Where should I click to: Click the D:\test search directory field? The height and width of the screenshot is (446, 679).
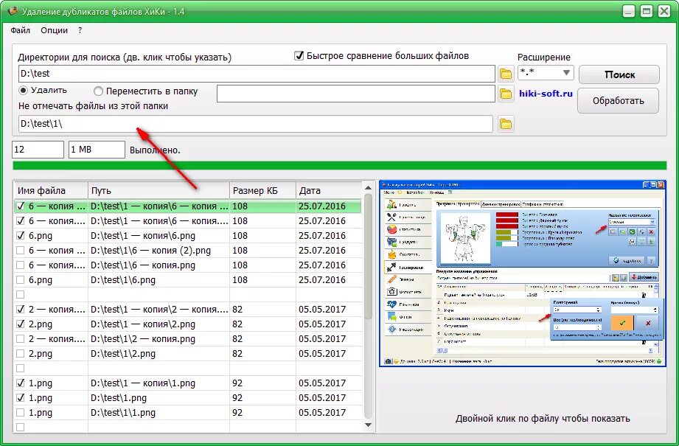point(257,74)
